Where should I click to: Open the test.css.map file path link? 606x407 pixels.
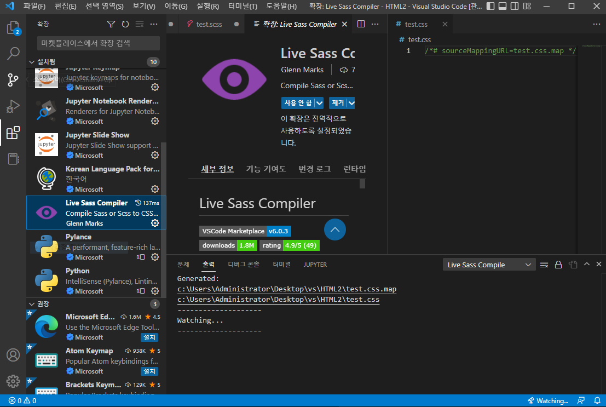coord(287,289)
